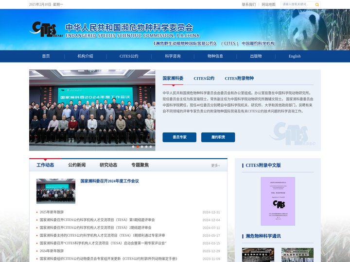Open news item 2024年新年致辞
This screenshot has width=350, height=262.
coord(52,251)
